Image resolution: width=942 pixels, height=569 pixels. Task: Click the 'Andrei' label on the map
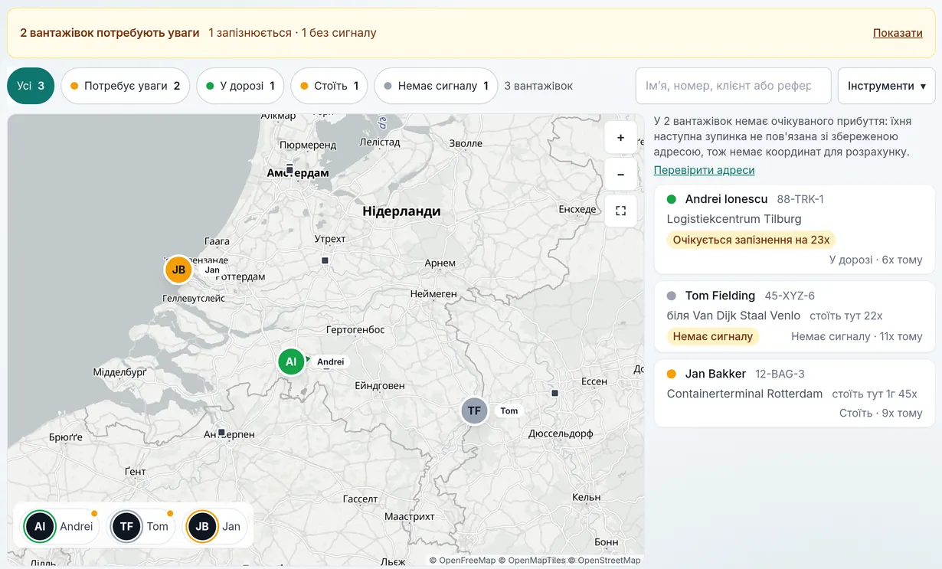330,361
